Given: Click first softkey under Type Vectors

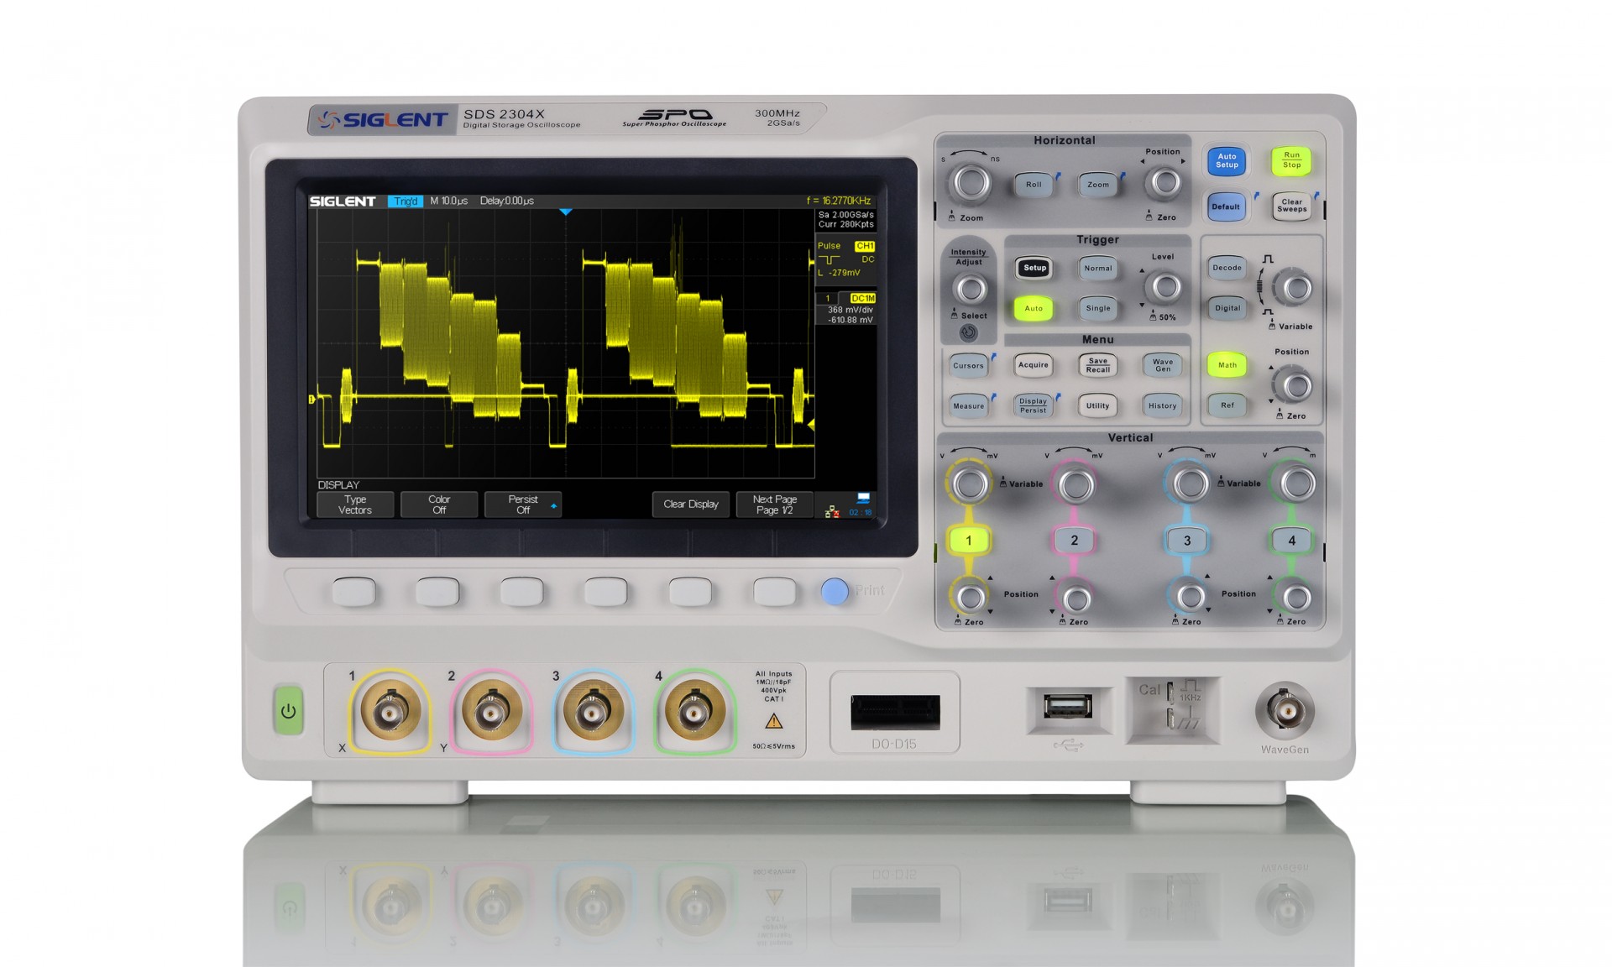Looking at the screenshot, I should point(353,591).
